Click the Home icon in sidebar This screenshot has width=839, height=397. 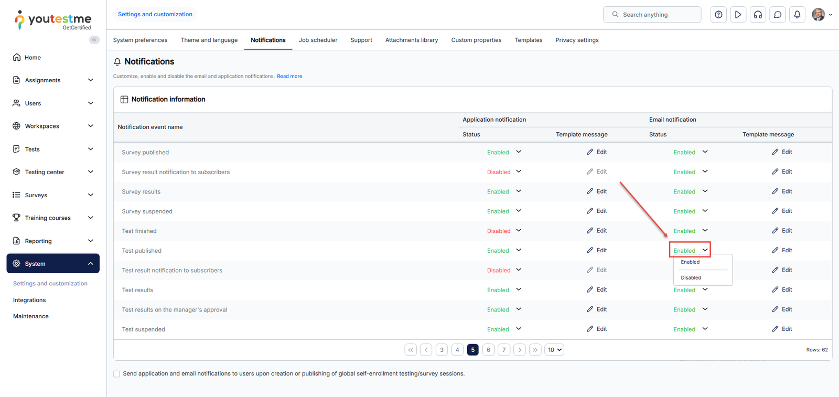(17, 57)
